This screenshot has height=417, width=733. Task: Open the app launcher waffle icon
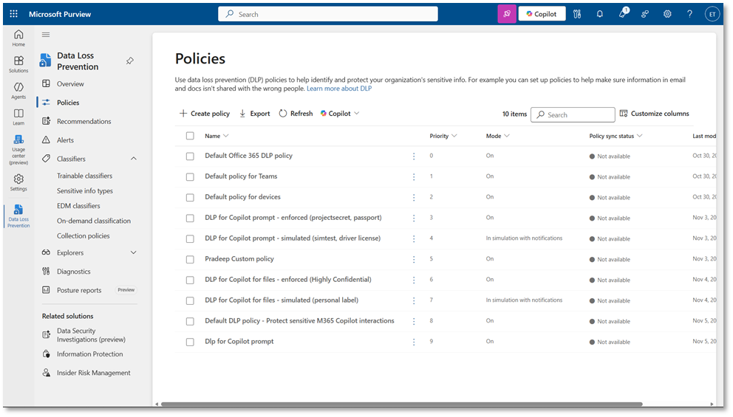13,14
